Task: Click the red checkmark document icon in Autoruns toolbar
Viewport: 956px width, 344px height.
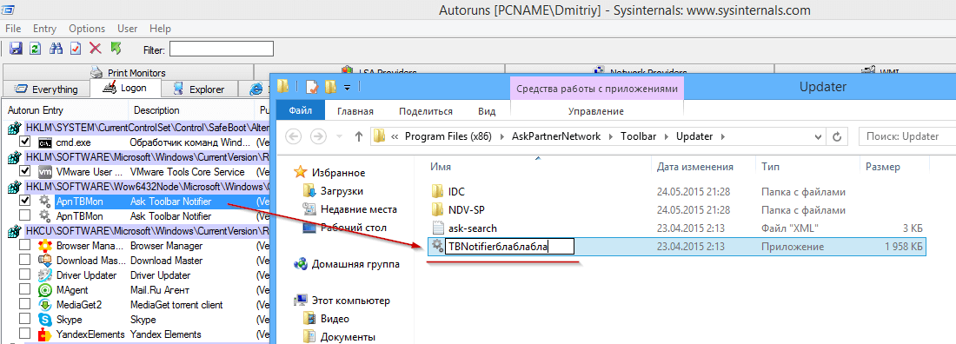Action: [76, 49]
